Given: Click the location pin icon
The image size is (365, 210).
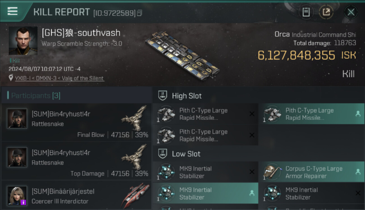Looking at the screenshot, I should point(11,78).
